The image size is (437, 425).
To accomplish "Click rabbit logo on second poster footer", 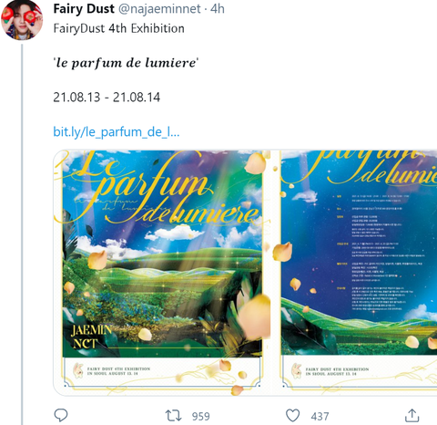I will pyautogui.click(x=296, y=370).
